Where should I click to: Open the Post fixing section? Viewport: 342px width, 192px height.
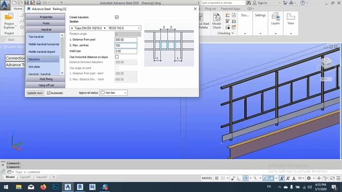click(45, 79)
